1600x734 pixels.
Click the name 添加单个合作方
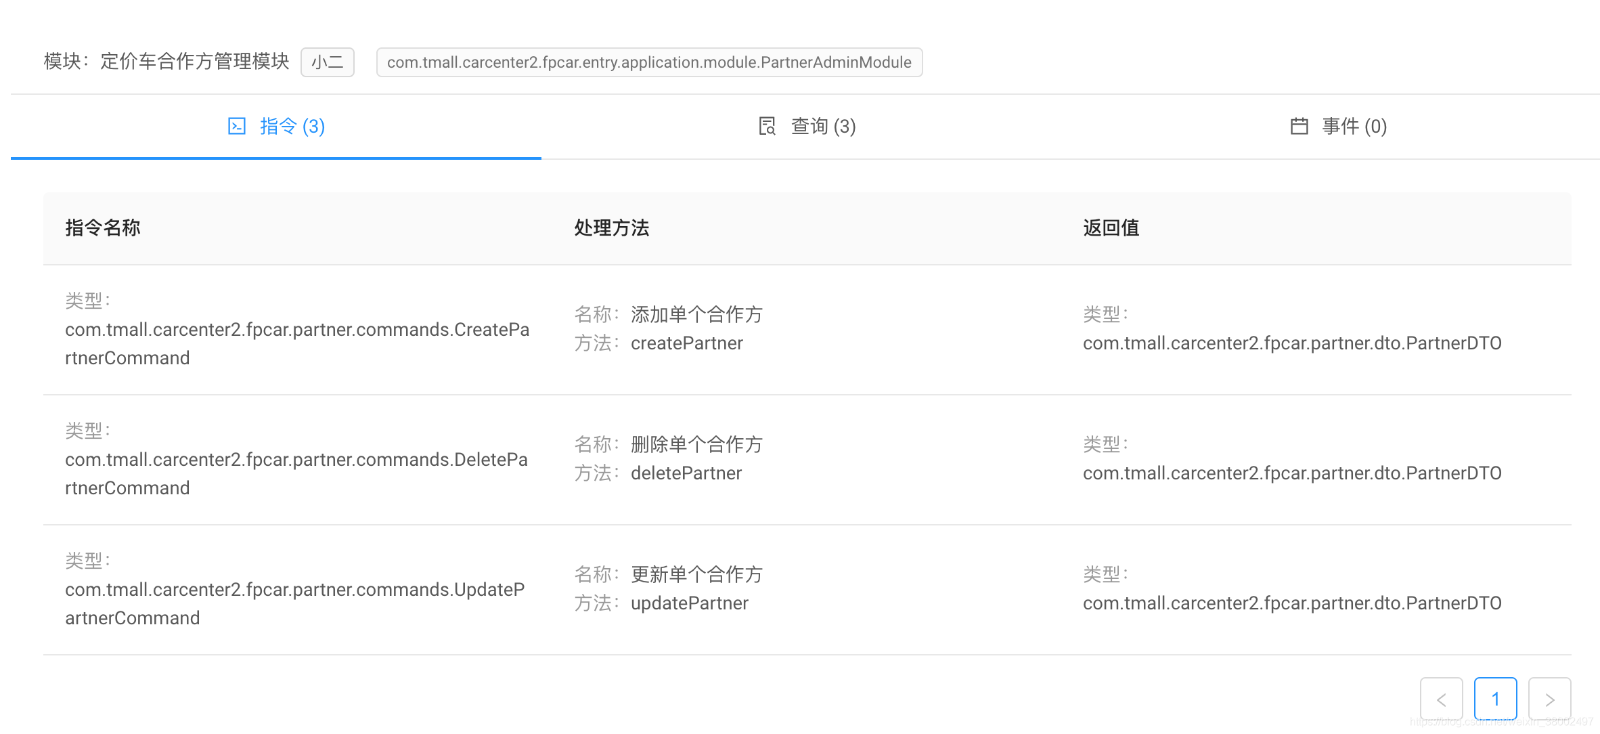coord(696,314)
